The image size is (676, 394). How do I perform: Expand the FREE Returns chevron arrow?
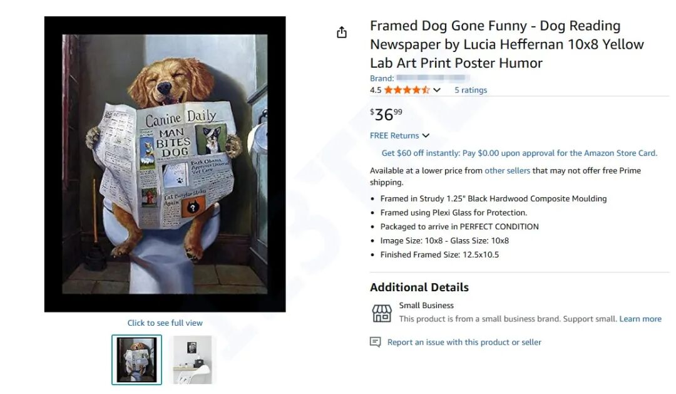click(426, 136)
